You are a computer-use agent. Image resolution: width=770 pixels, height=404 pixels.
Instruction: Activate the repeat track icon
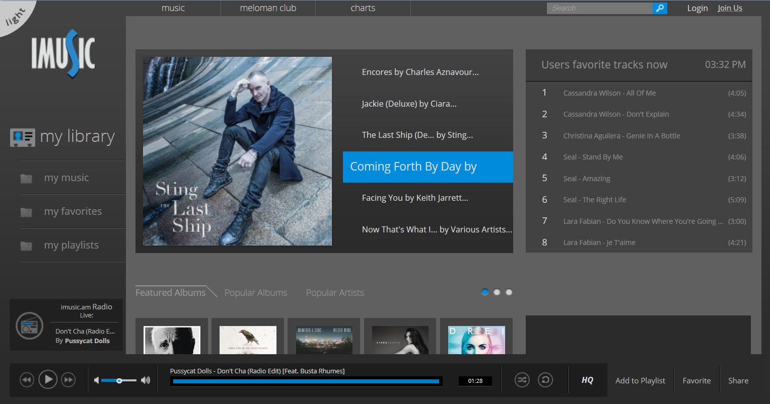tap(545, 380)
